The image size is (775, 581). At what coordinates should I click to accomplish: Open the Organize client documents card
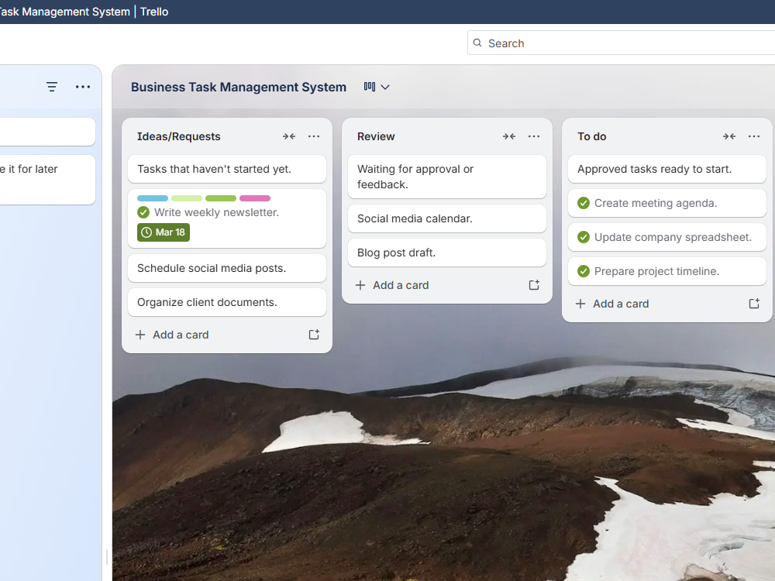227,302
